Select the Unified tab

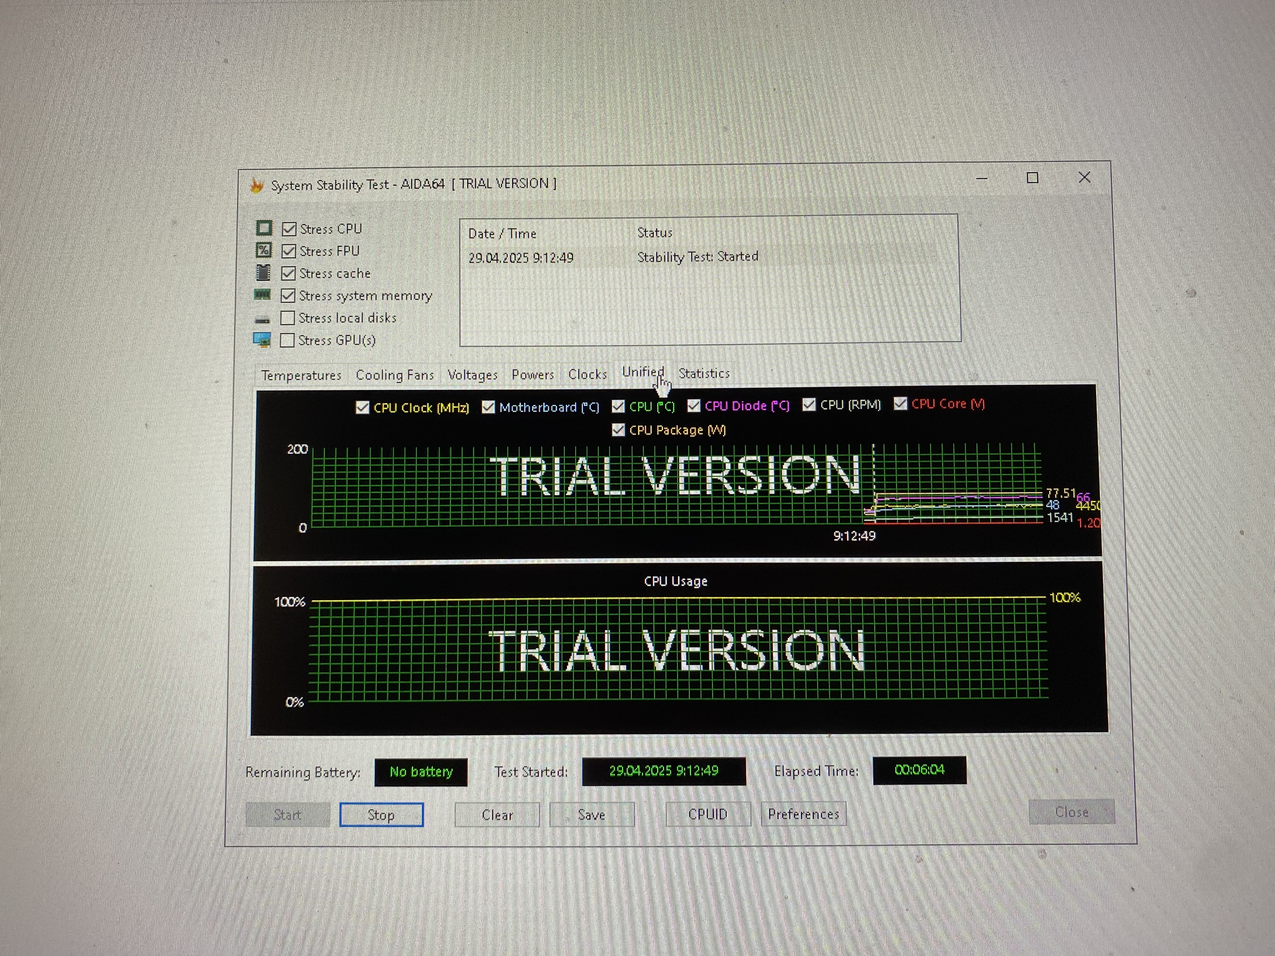tap(643, 372)
